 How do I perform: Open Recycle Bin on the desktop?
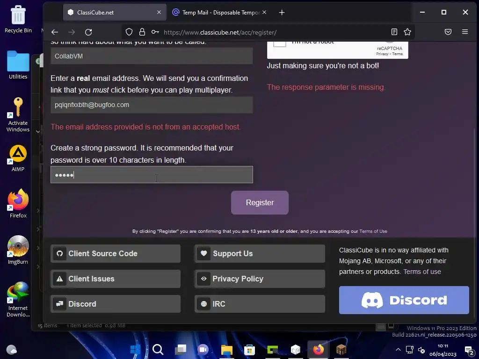point(18,19)
